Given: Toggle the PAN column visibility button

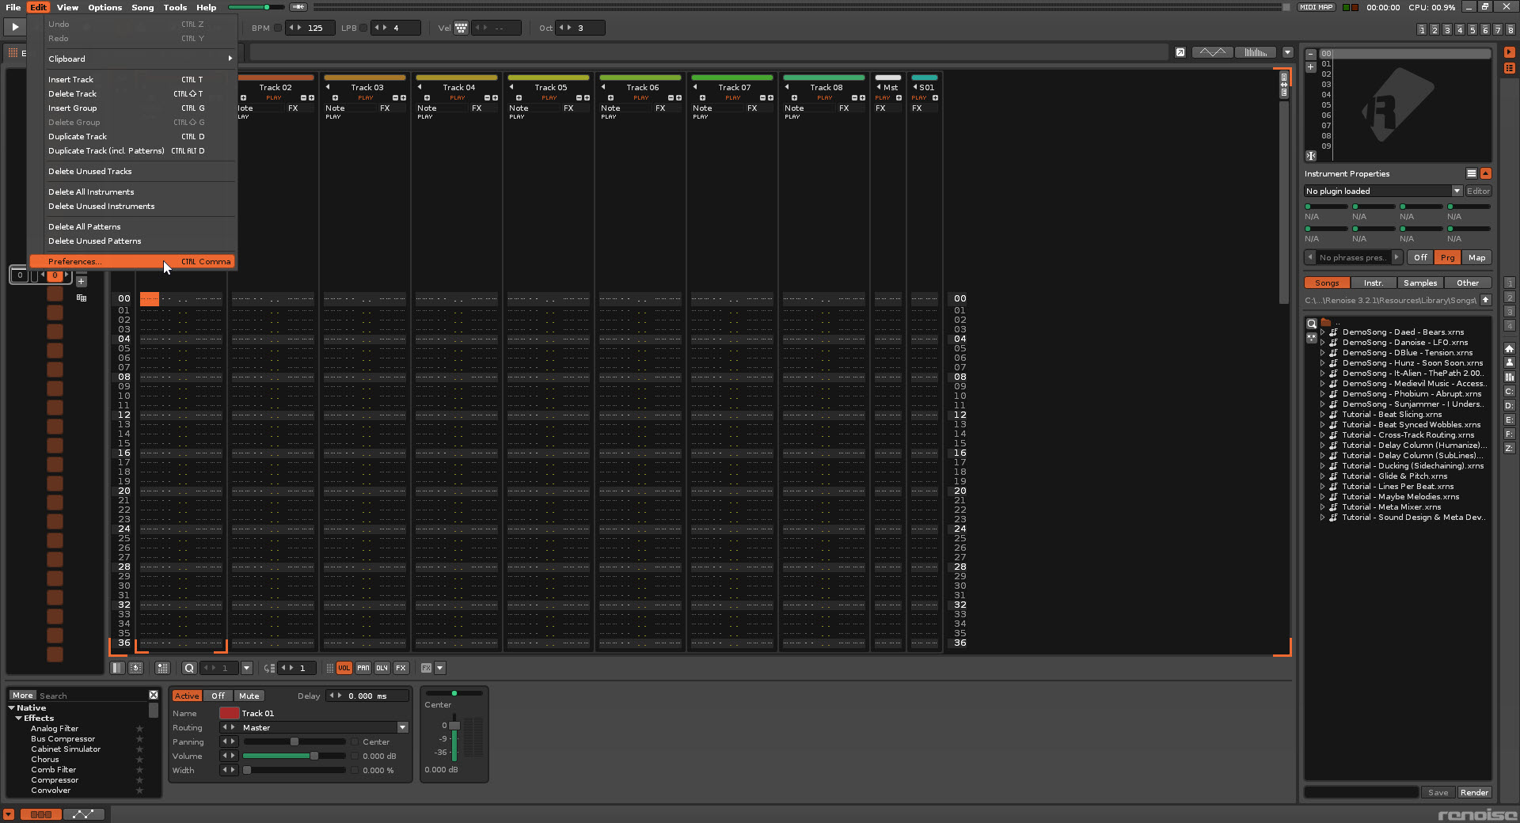Looking at the screenshot, I should (x=363, y=668).
